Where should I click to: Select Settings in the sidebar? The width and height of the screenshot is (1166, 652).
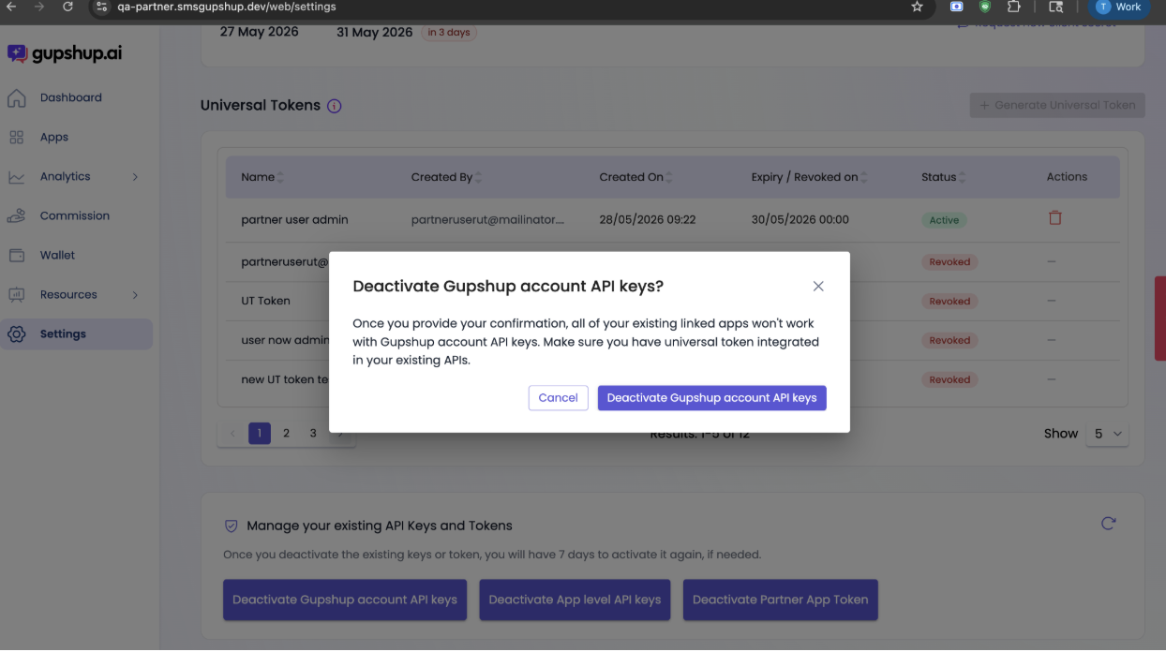76,333
